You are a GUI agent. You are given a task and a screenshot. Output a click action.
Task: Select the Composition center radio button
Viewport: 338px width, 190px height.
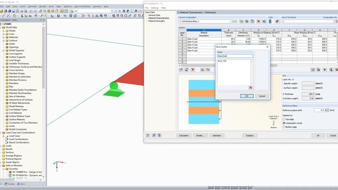coord(284,123)
